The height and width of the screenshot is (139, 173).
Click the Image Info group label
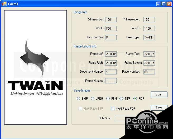80,12
